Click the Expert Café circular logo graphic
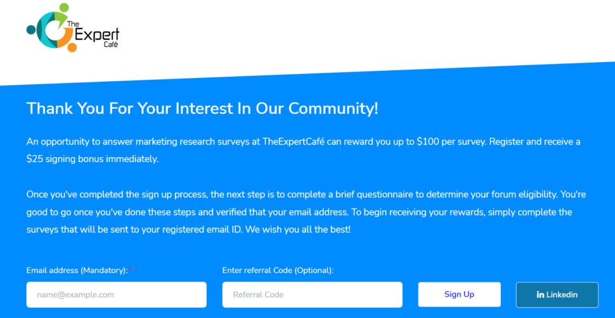 tap(51, 27)
